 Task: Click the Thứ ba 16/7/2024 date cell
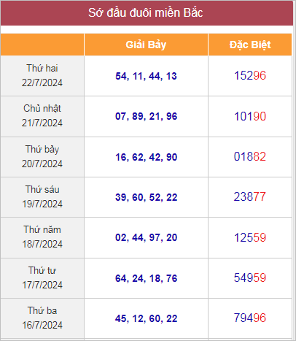click(x=42, y=318)
